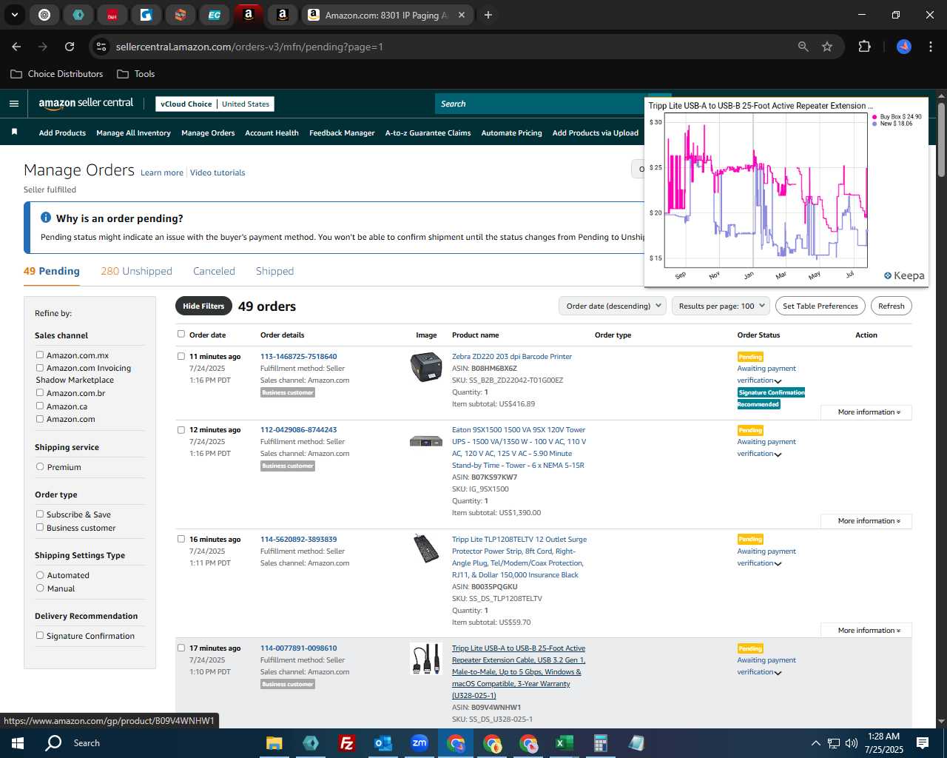Open the vCloud Choice United States account switcher
Screen dimensions: 947x758
215,104
